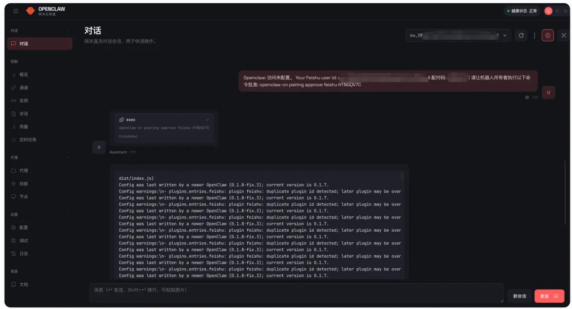Click the chat vertical scrollbar

click(x=566, y=193)
